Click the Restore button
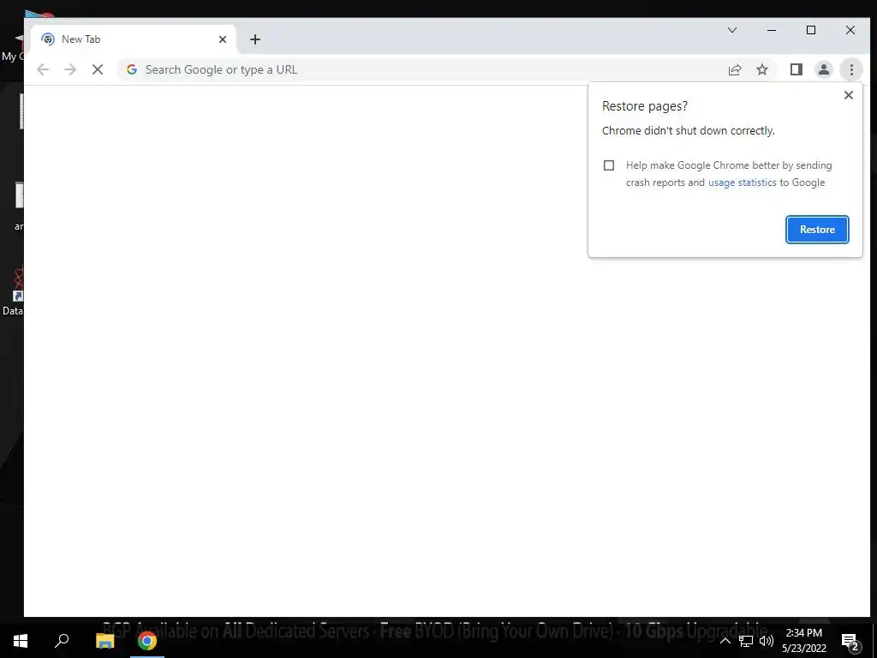Image resolution: width=877 pixels, height=658 pixels. point(817,230)
